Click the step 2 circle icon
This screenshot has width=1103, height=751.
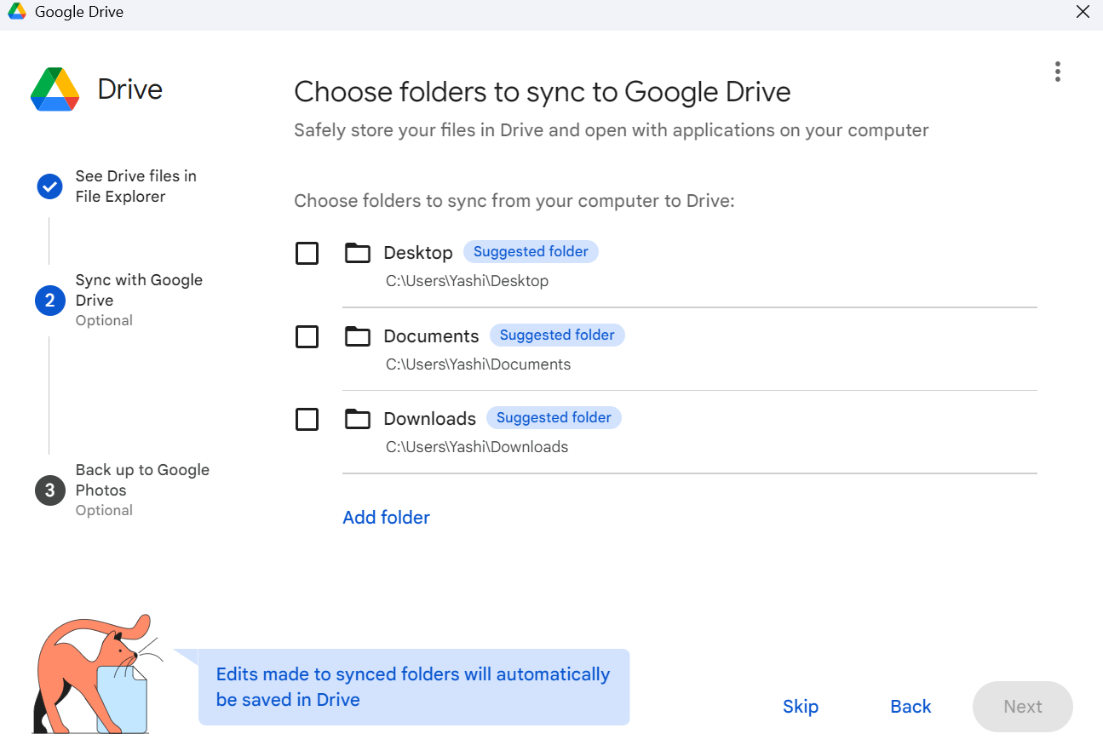click(49, 301)
